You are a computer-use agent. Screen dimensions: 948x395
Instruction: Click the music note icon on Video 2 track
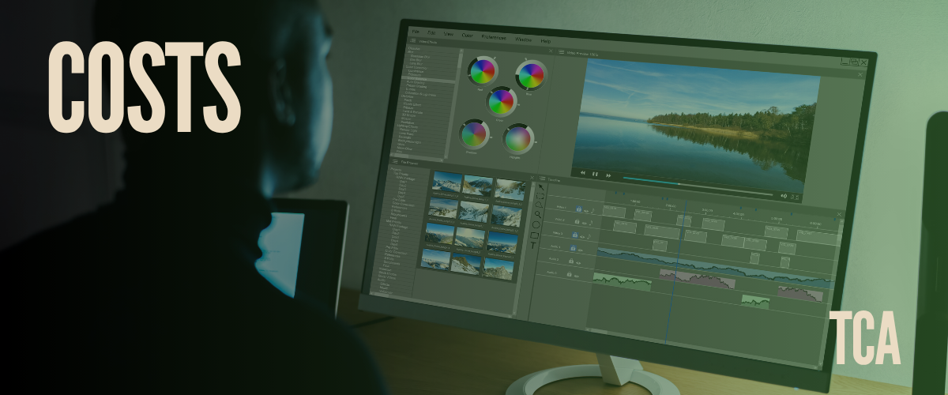(591, 223)
